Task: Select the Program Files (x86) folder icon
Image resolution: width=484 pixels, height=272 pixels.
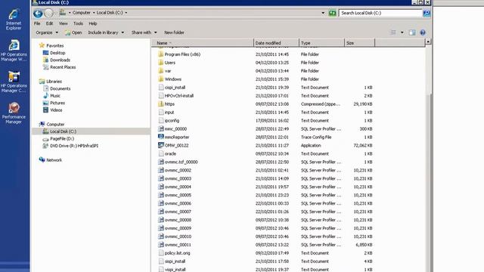Action: (x=161, y=54)
